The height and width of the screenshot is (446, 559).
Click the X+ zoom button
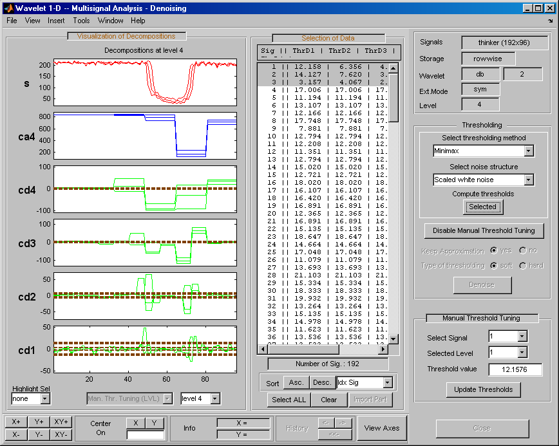click(17, 422)
